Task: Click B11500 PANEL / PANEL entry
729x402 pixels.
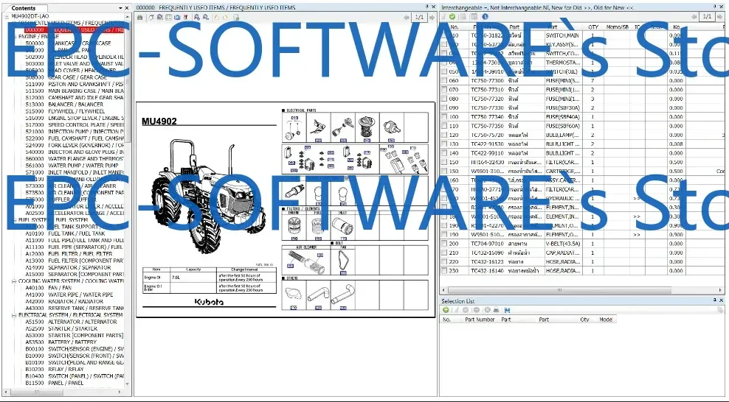Action: pos(55,383)
